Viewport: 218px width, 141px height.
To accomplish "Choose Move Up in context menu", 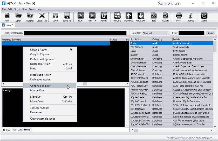I will 50,97.
